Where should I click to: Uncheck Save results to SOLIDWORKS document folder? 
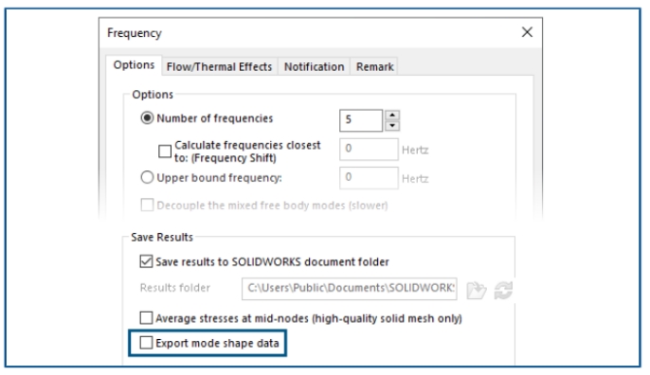tap(146, 261)
